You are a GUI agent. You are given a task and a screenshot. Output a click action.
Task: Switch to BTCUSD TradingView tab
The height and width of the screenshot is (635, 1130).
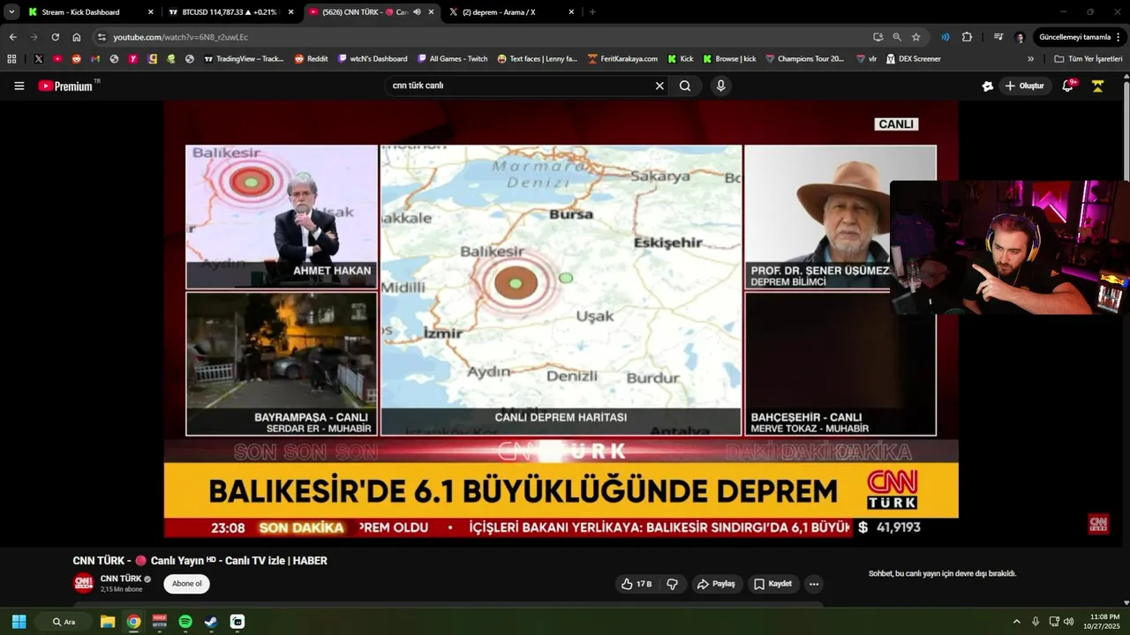tap(231, 12)
